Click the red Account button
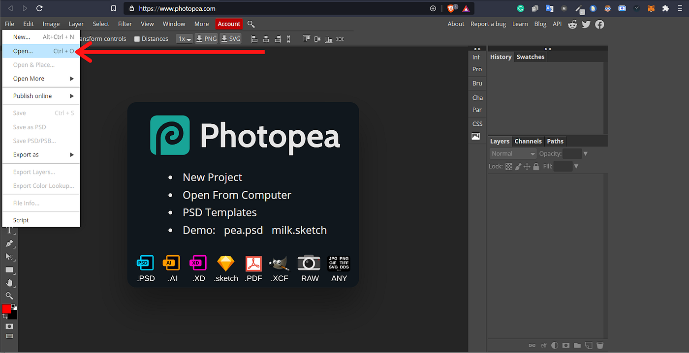Viewport: 689px width, 353px height. click(x=229, y=24)
